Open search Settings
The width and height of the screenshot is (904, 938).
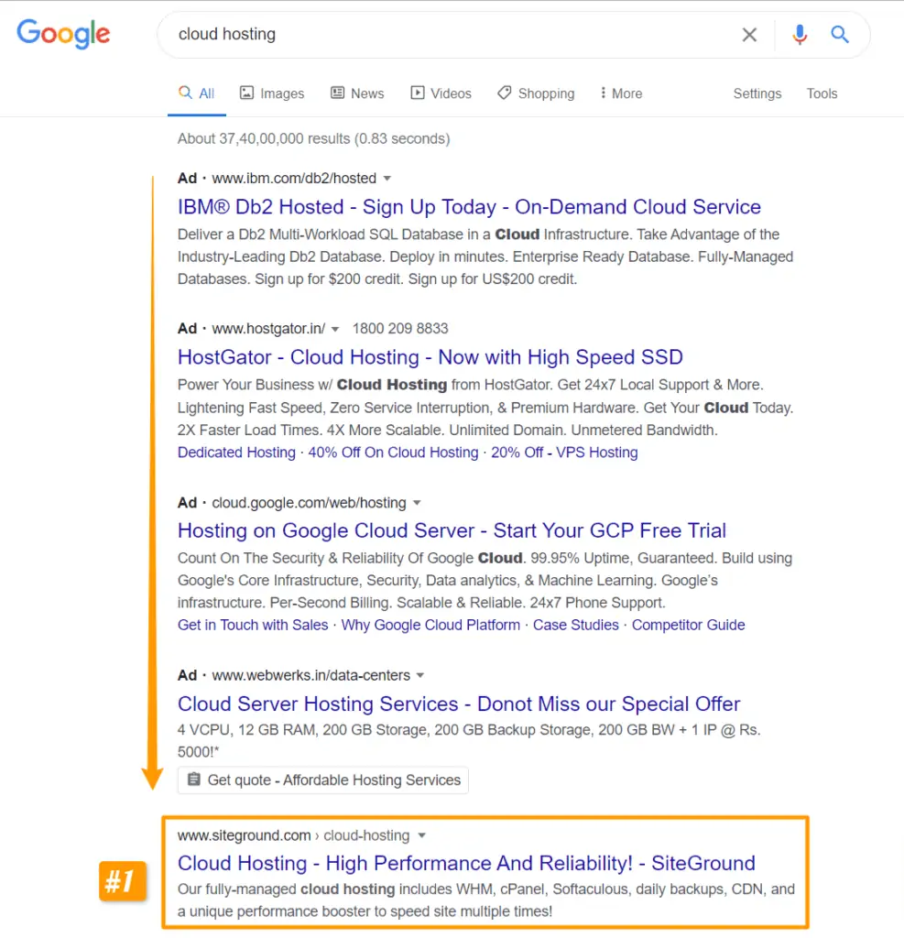point(757,93)
